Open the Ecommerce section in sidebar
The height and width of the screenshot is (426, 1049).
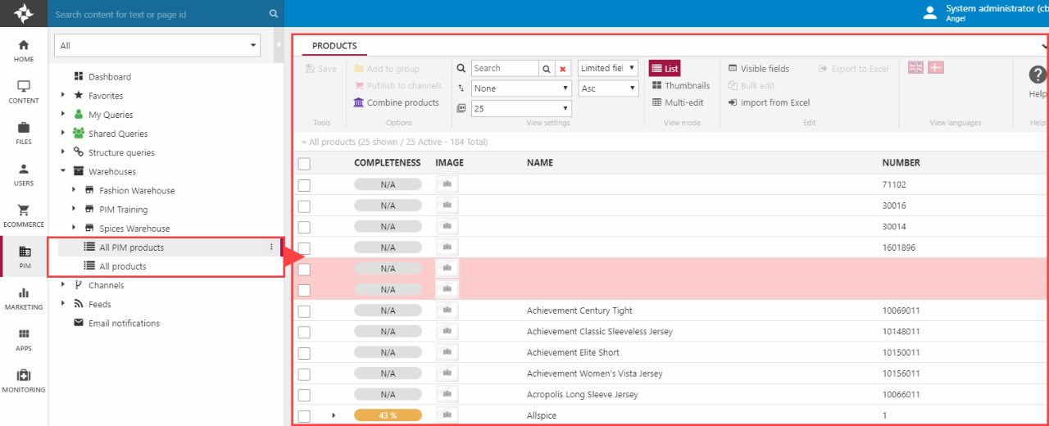click(24, 215)
